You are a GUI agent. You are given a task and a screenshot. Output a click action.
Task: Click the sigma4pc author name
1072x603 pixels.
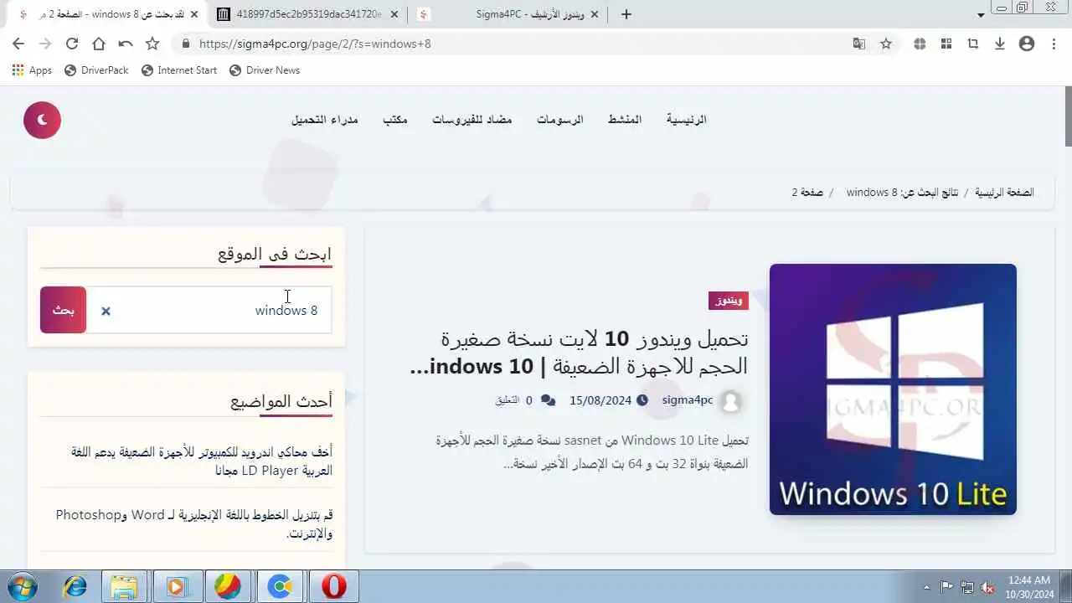pos(688,400)
